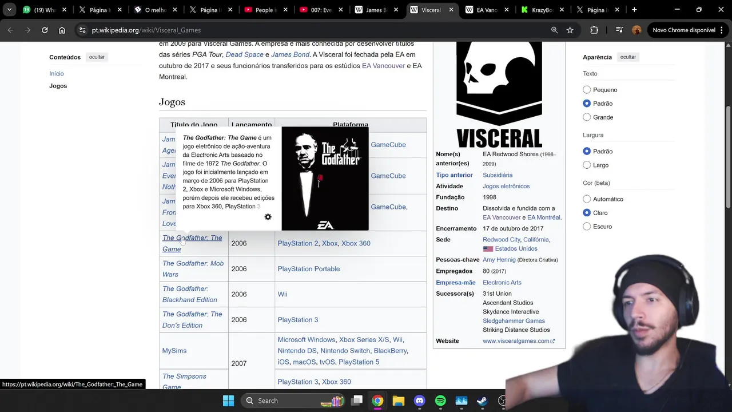
Task: Open the Godfather: The Game link
Action: (192, 243)
